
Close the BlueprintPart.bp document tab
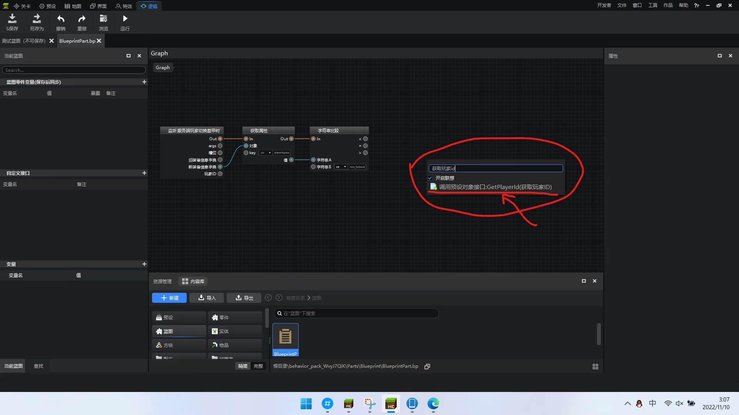coord(99,41)
